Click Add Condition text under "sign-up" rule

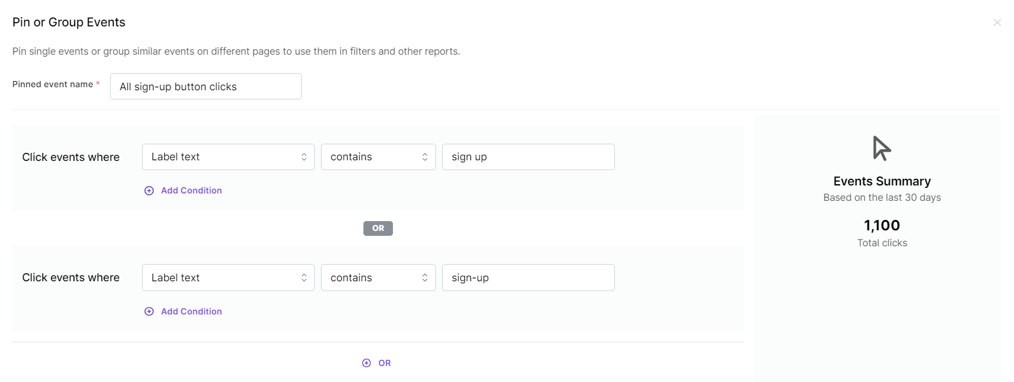(x=191, y=311)
